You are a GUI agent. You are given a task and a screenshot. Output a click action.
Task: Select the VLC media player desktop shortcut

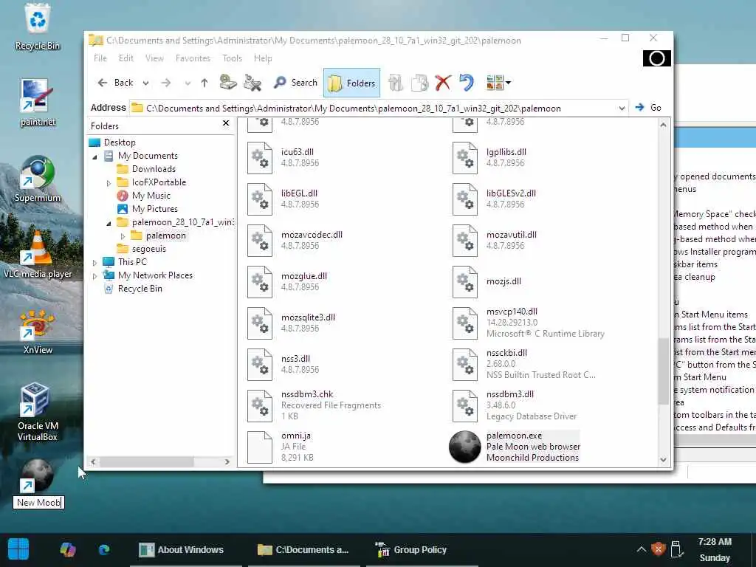[x=37, y=254]
